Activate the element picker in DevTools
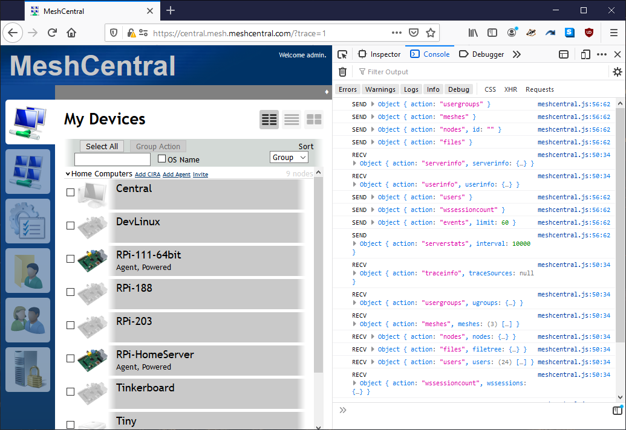 click(342, 54)
